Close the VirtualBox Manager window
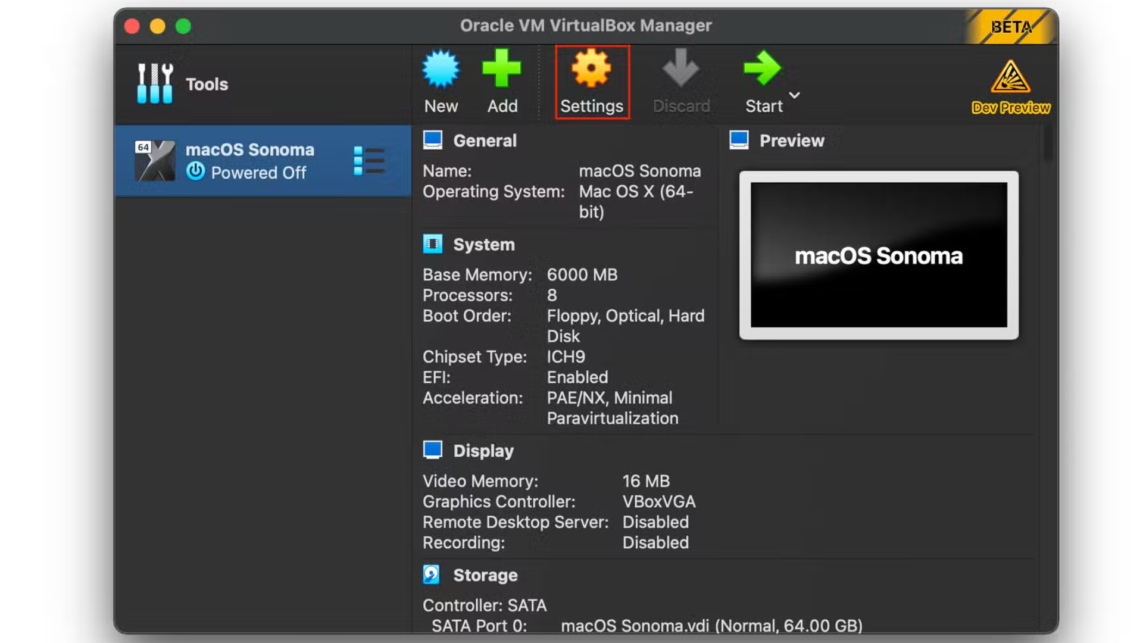The height and width of the screenshot is (643, 1143). pos(132,26)
